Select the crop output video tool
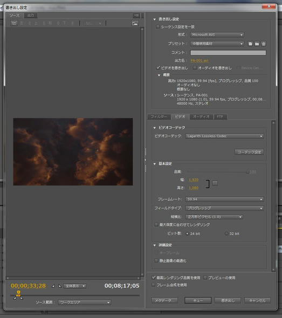Image resolution: width=282 pixels, height=318 pixels. (14, 23)
